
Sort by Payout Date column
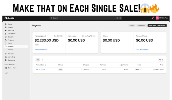pos(41,65)
